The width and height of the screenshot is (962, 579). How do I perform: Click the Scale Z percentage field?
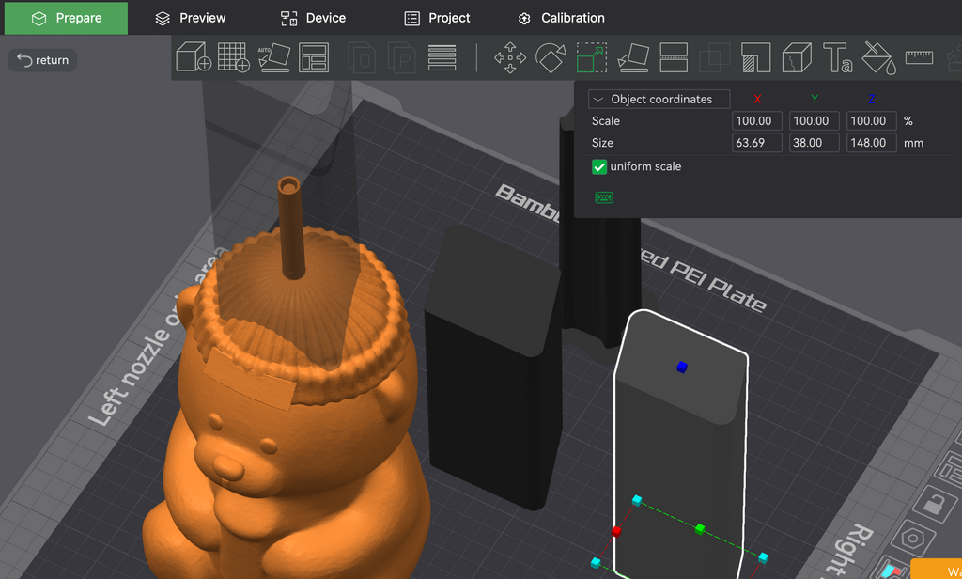[871, 121]
